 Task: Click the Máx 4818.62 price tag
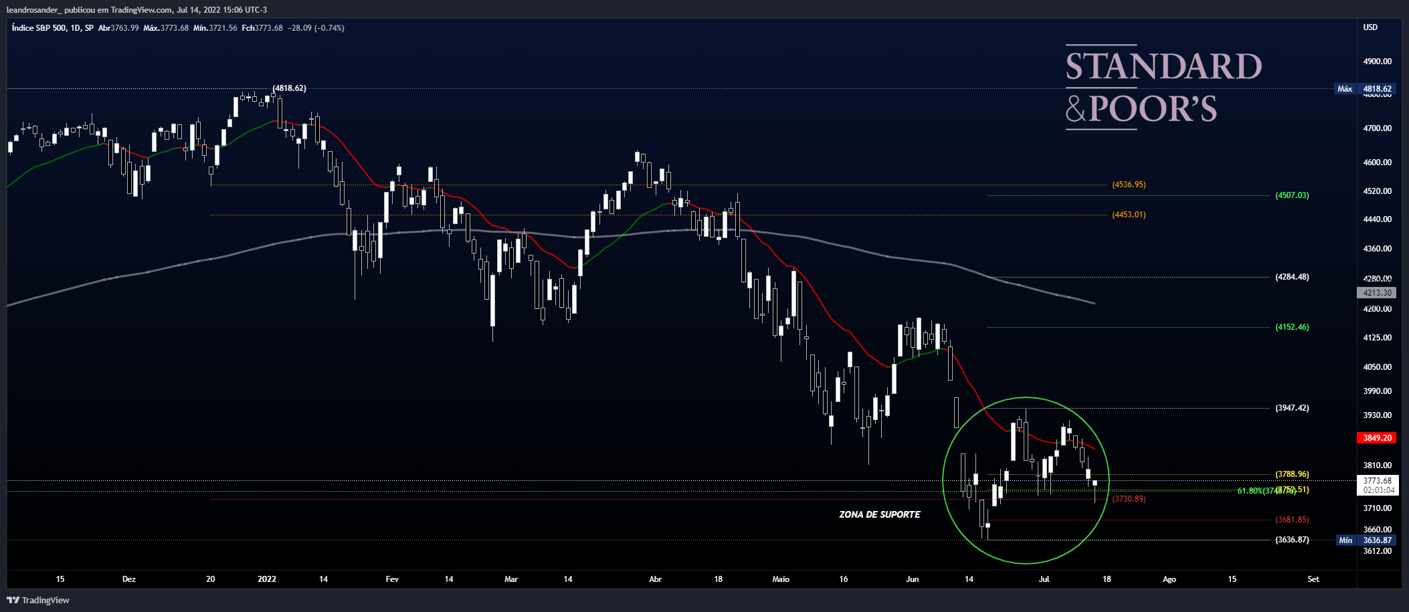click(x=1366, y=89)
